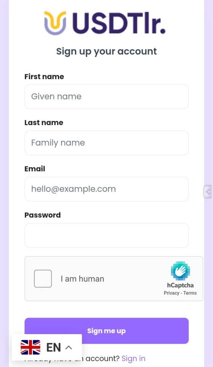
Task: Open hCaptcha Privacy link
Action: 171,293
